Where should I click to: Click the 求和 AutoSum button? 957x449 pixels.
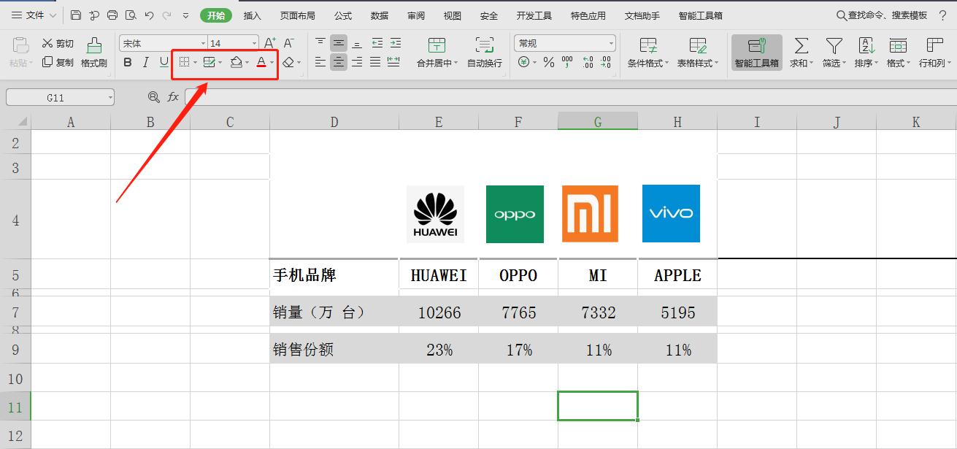pyautogui.click(x=802, y=53)
